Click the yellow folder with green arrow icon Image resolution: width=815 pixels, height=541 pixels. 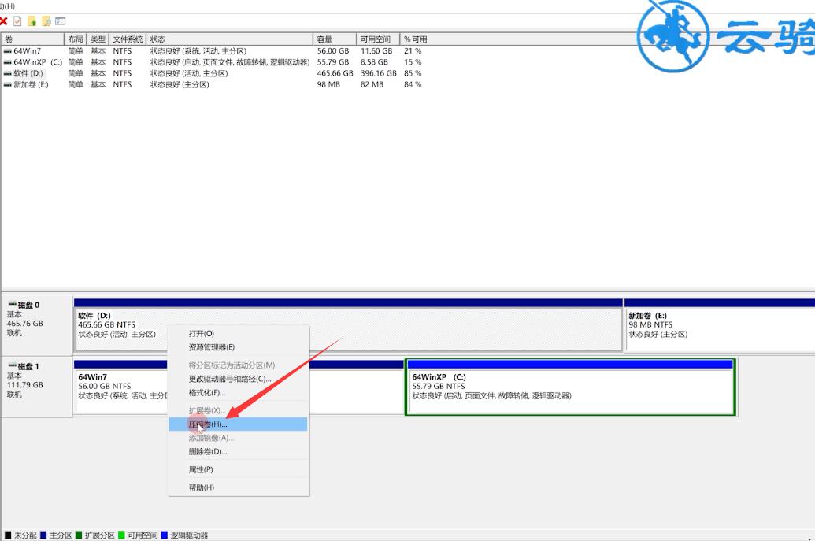pos(31,21)
